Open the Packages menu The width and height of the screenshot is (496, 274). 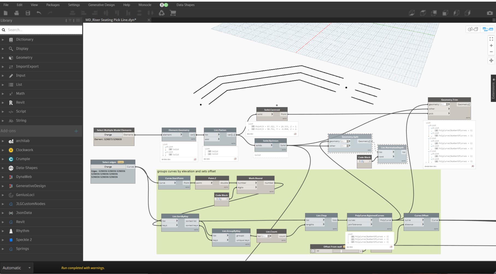pyautogui.click(x=53, y=5)
